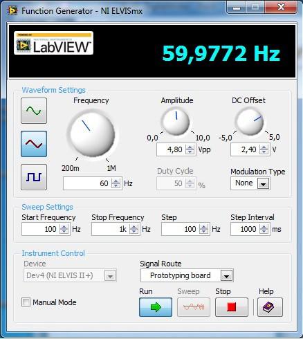Click the Amplitude stepper arrows
This screenshot has height=339, width=303.
[x=190, y=149]
